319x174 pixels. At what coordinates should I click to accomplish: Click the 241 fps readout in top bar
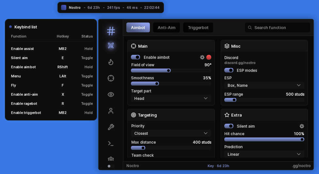[114, 8]
